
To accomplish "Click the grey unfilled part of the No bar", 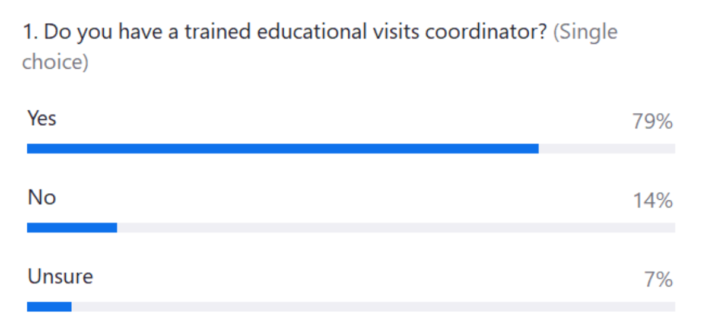I will pyautogui.click(x=396, y=228).
